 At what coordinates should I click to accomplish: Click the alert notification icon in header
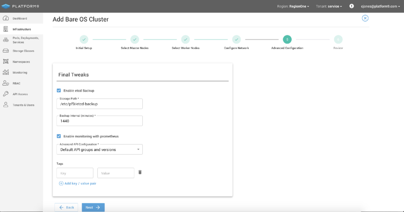click(x=352, y=6)
